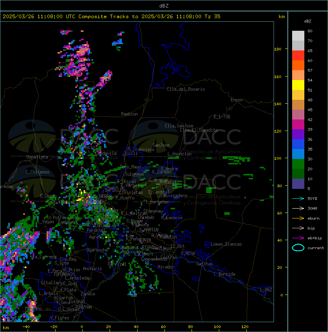Click the 'TUNUYAN' map label

(84, 307)
